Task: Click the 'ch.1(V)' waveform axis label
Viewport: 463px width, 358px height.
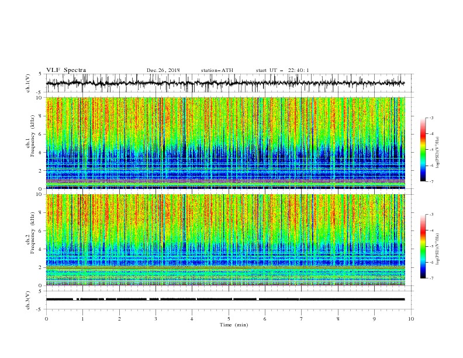Action: [x=28, y=83]
